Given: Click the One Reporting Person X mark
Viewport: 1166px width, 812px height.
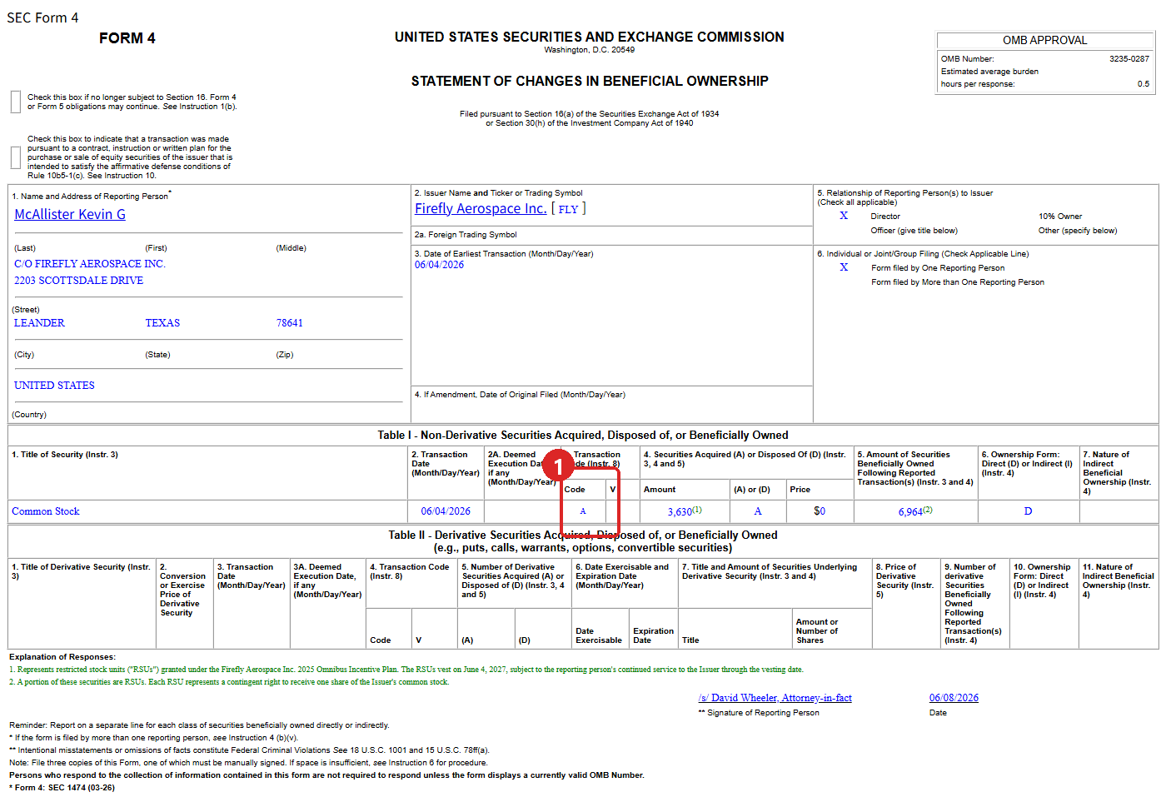Looking at the screenshot, I should (844, 267).
